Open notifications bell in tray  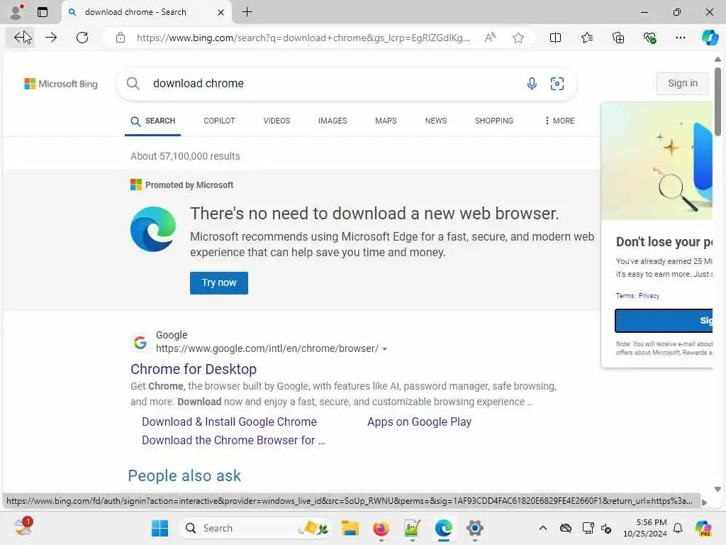point(678,528)
